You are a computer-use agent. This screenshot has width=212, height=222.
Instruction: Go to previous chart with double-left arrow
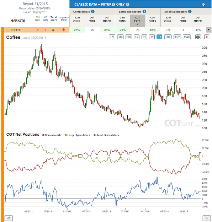(x=9, y=218)
